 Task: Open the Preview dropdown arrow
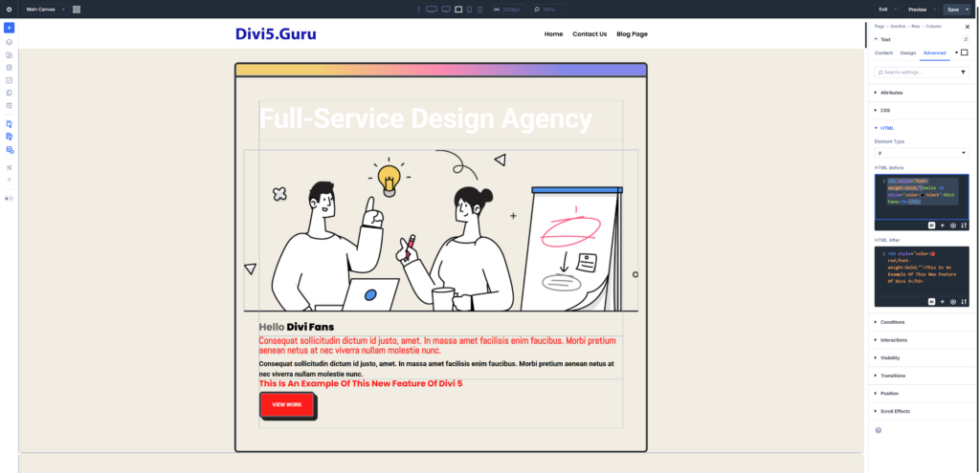(x=934, y=10)
